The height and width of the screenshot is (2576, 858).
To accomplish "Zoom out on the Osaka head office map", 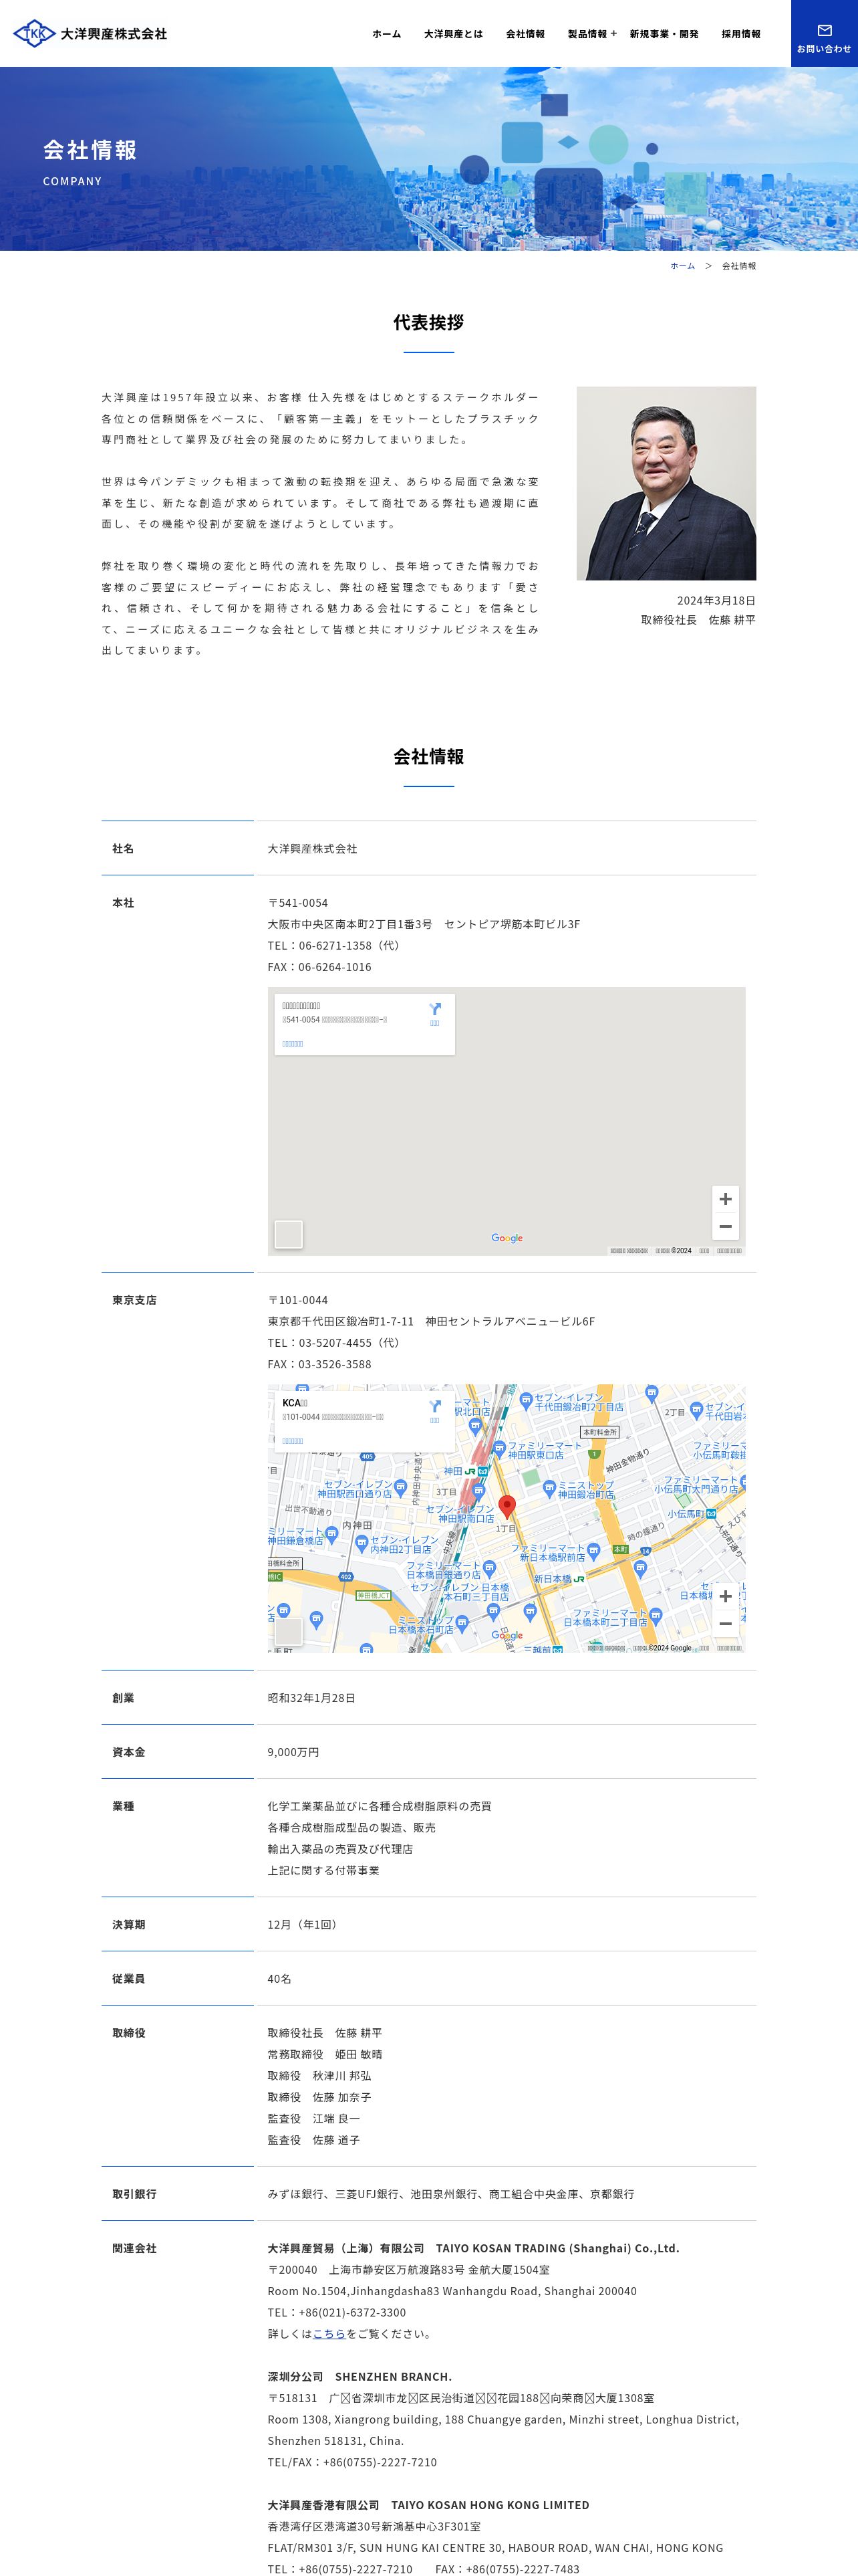I will [725, 1226].
